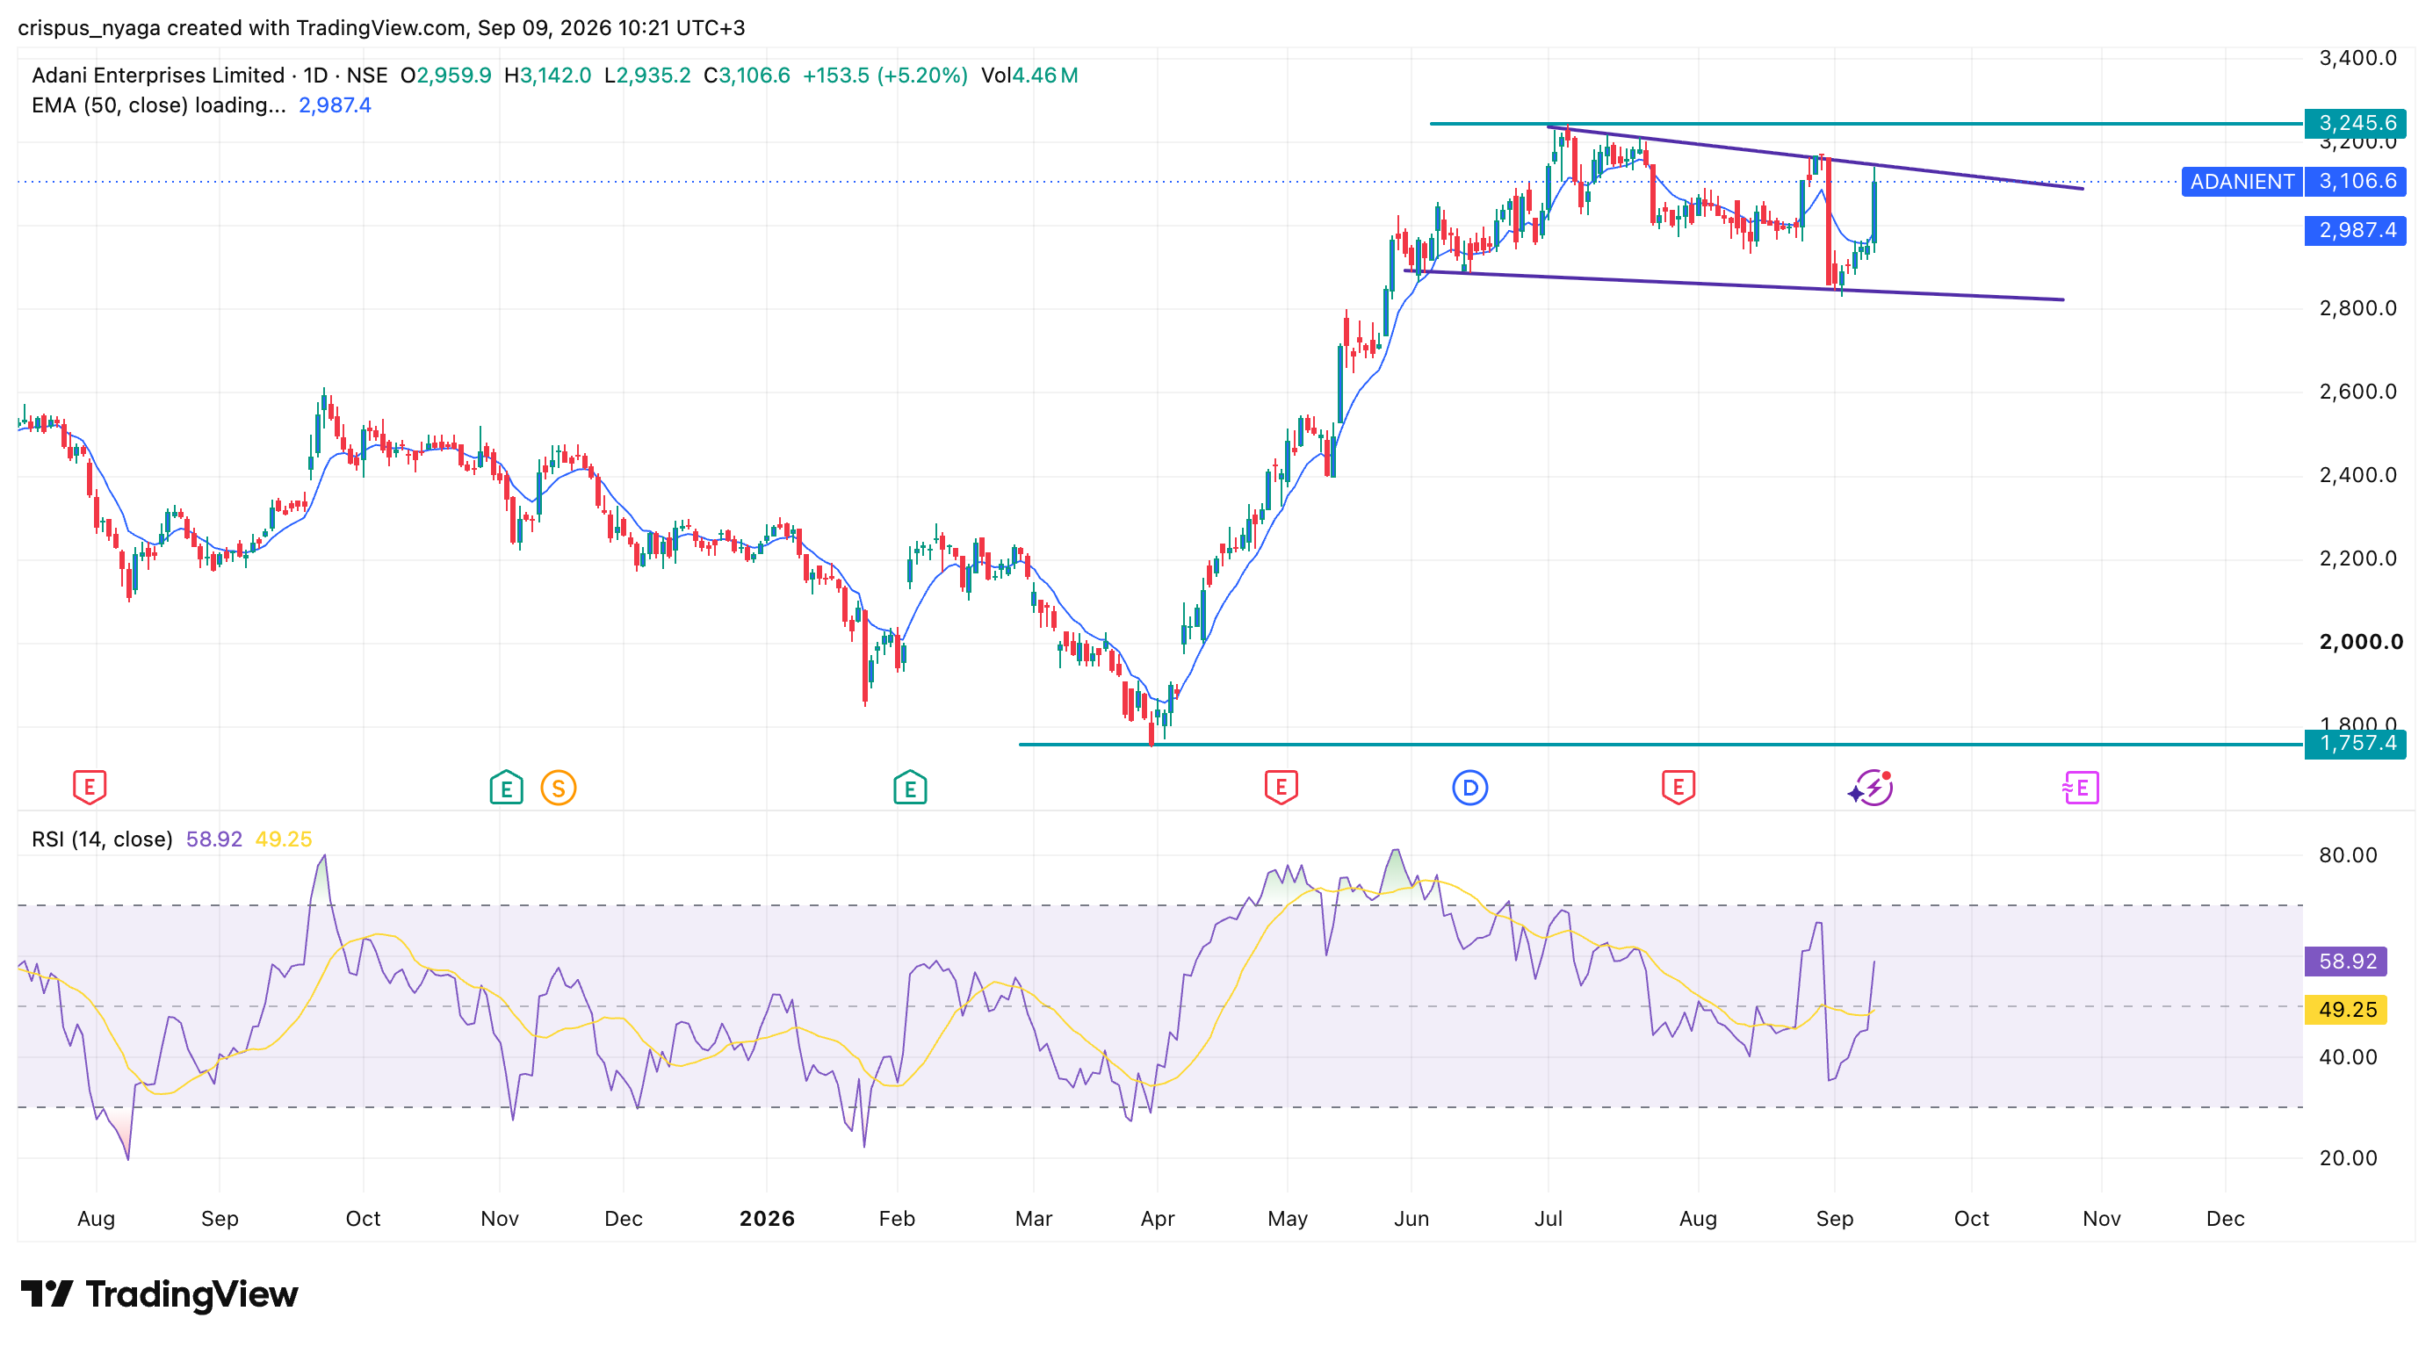
Task: Open the blue D dividend marker
Action: [x=1469, y=788]
